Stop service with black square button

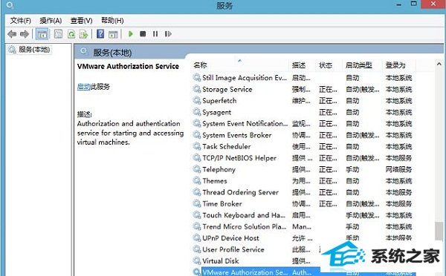click(x=143, y=34)
